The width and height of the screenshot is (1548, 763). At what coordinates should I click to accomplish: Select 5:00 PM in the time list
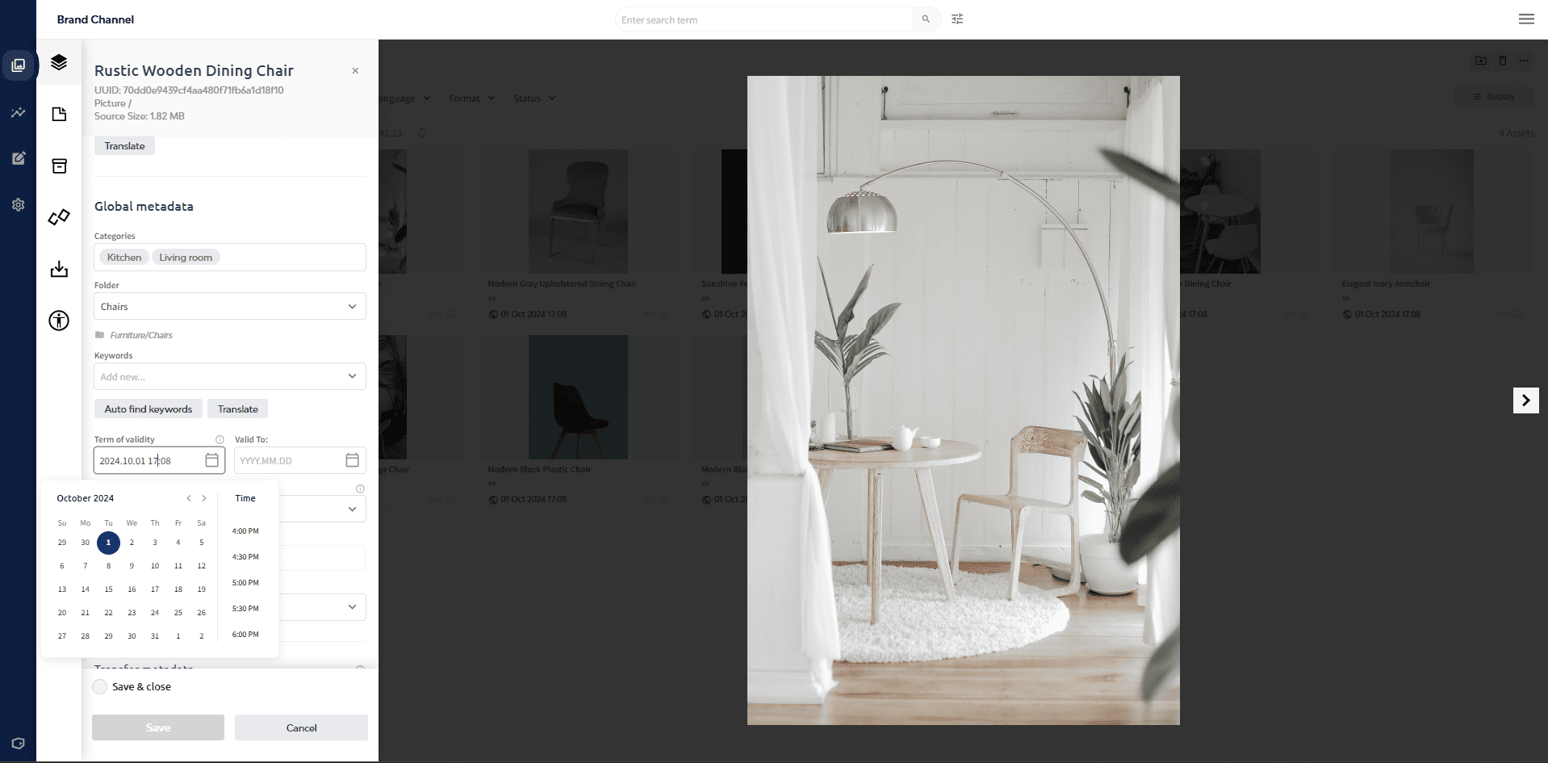point(245,583)
